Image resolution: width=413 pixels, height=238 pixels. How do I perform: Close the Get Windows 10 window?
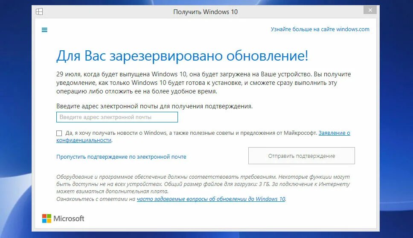370,10
